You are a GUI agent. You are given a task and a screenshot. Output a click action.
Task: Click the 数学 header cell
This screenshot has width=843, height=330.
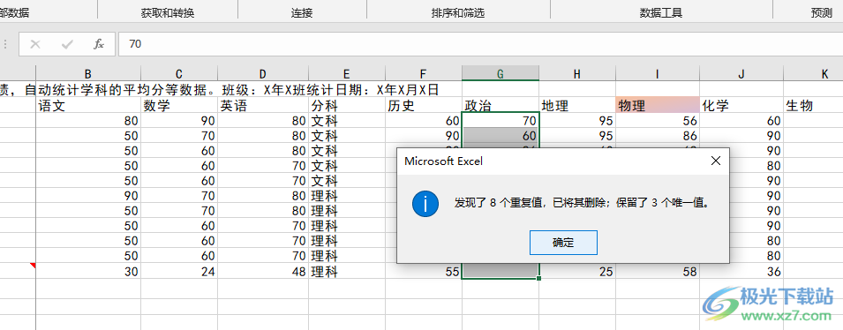[179, 106]
